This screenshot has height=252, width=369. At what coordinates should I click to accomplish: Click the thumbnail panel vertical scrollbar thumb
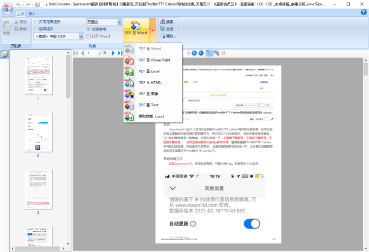click(68, 77)
